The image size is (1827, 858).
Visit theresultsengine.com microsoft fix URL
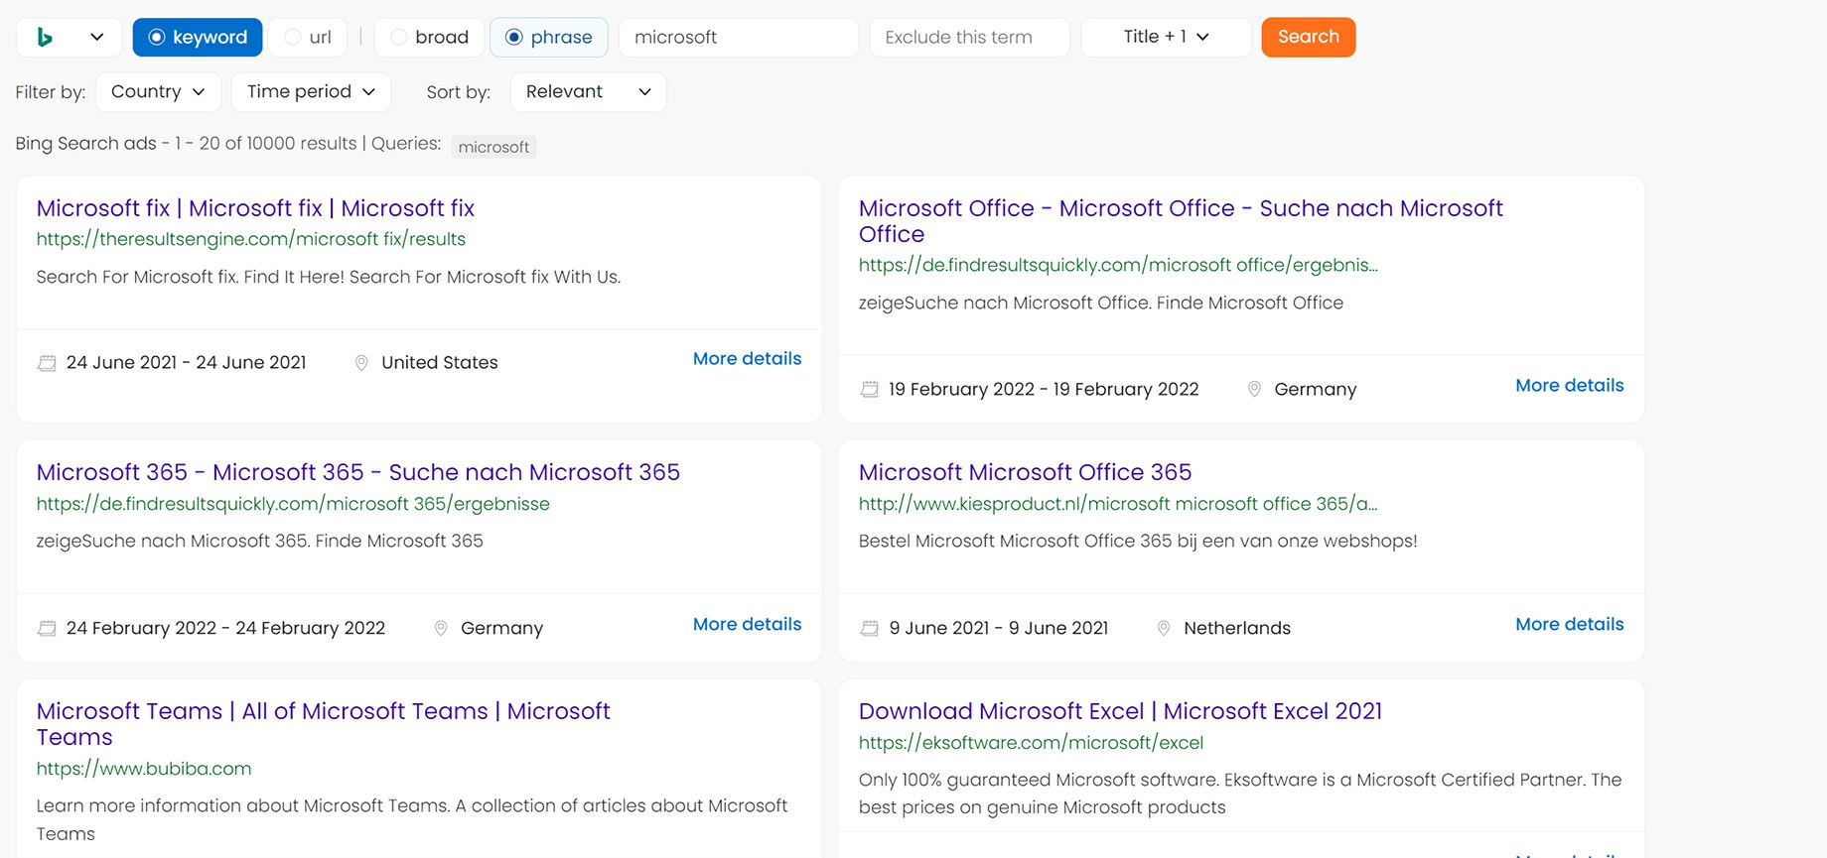[x=251, y=239]
